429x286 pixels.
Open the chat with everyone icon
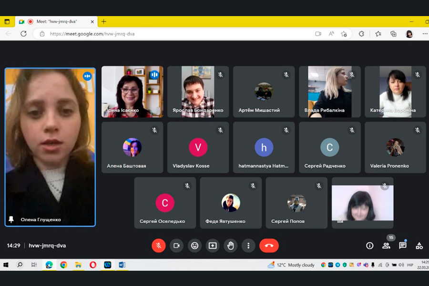(x=402, y=245)
